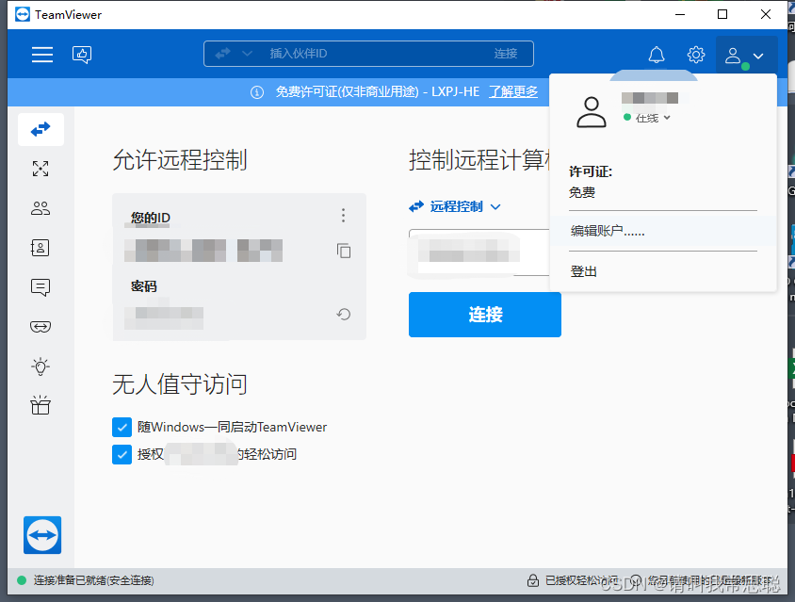Click the green connection status dot
Viewport: 795px width, 602px height.
pyautogui.click(x=22, y=580)
